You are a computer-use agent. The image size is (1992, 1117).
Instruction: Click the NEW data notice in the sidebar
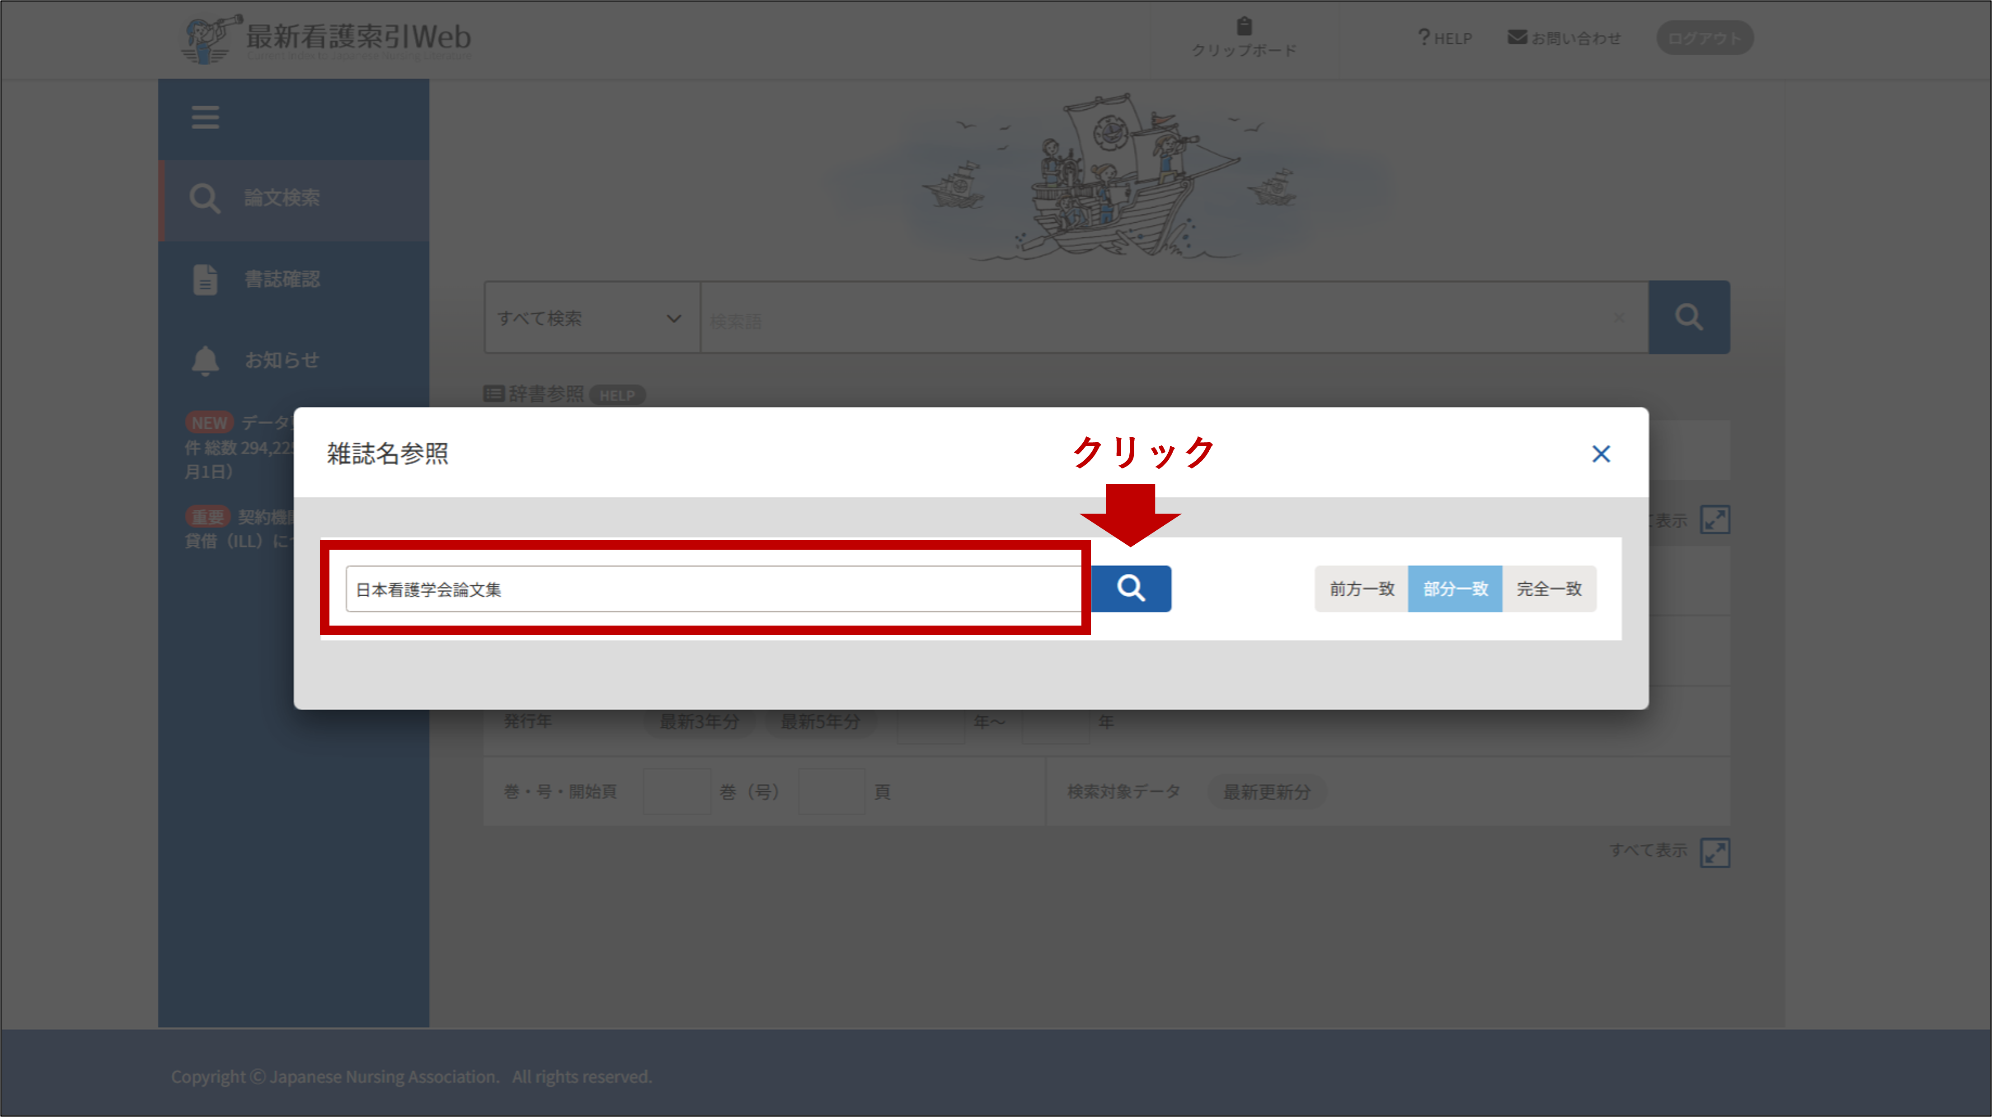pos(240,447)
